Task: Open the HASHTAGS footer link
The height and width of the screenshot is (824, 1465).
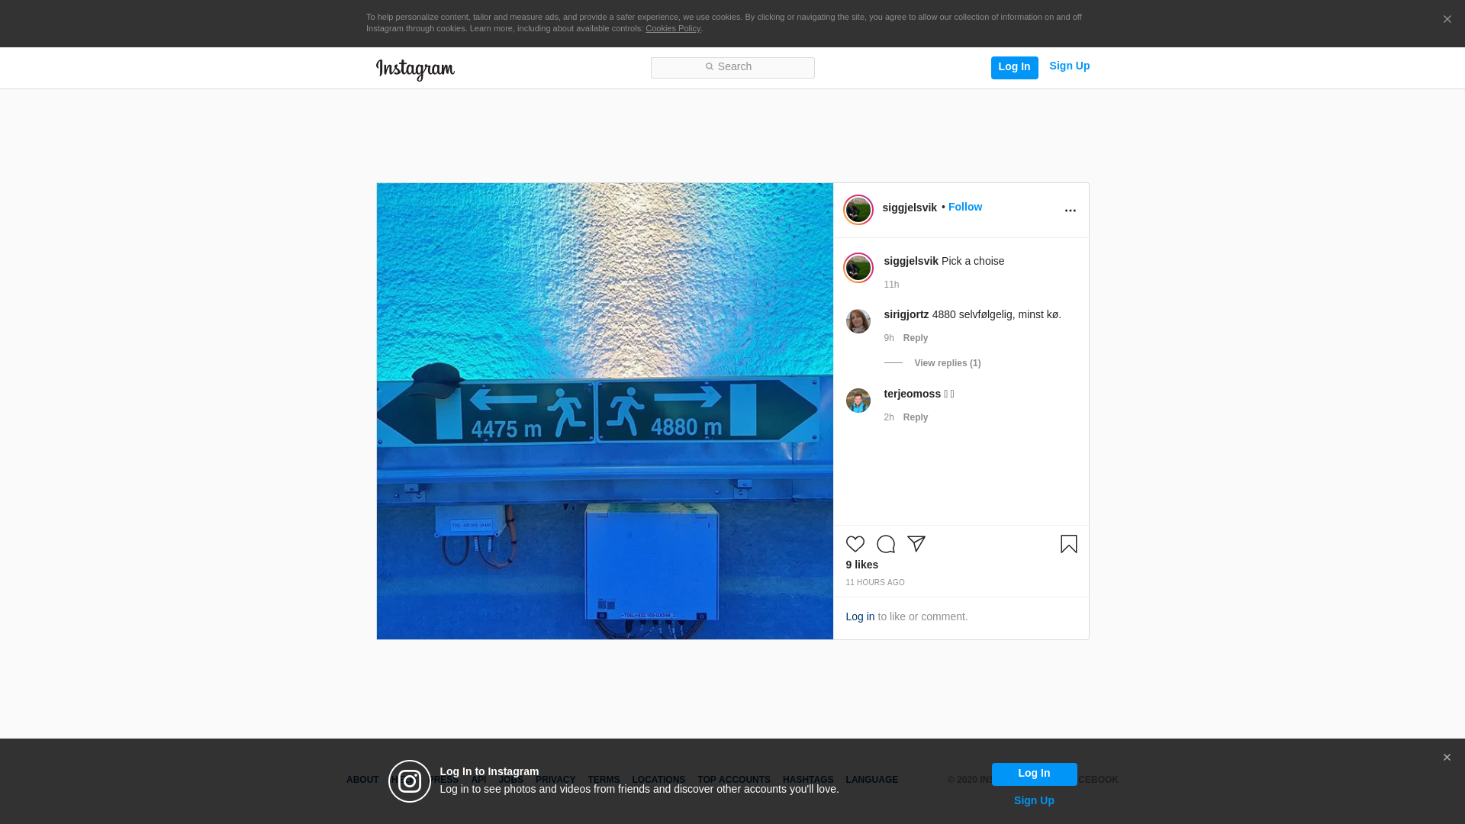Action: [807, 780]
